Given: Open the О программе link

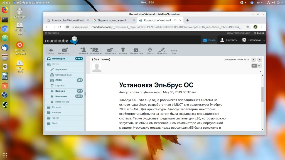Looking at the screenshot, I should tap(52, 33).
